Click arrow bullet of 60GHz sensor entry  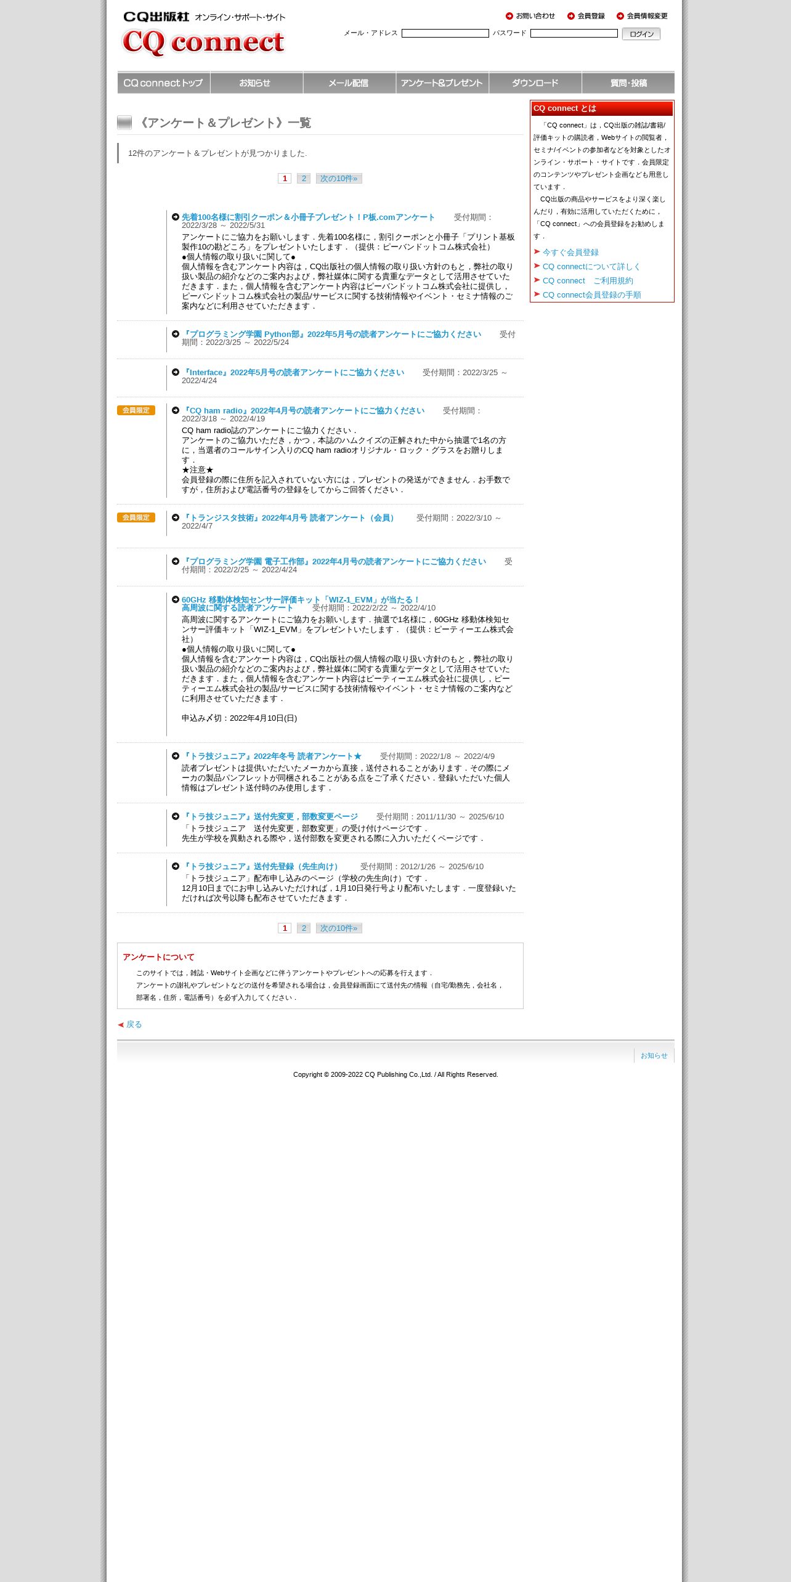coord(176,599)
